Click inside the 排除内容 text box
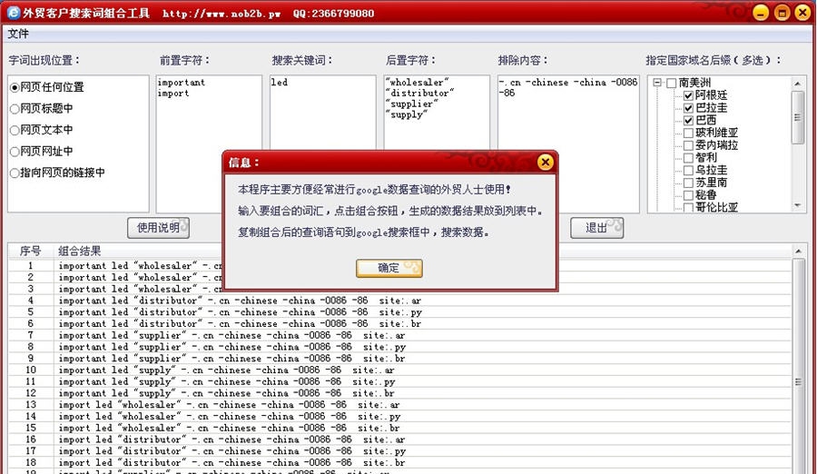This screenshot has width=817, height=474. [x=568, y=143]
